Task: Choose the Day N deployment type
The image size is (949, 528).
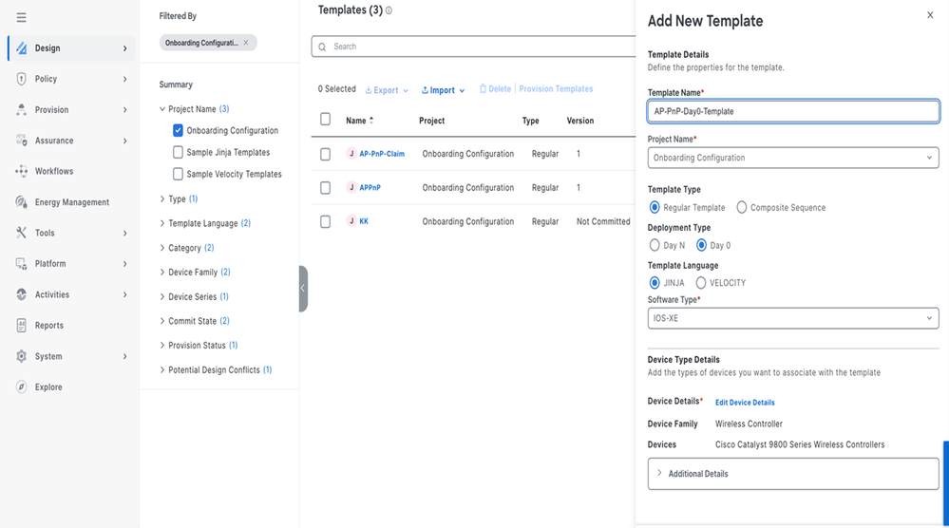Action: coord(655,245)
